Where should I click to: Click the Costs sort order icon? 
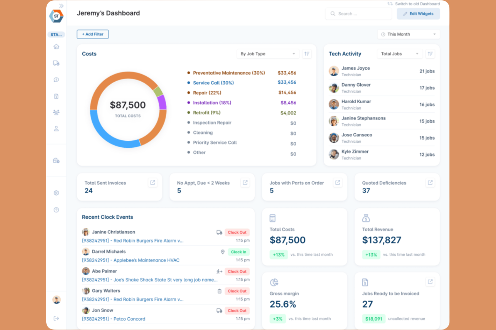pos(307,54)
